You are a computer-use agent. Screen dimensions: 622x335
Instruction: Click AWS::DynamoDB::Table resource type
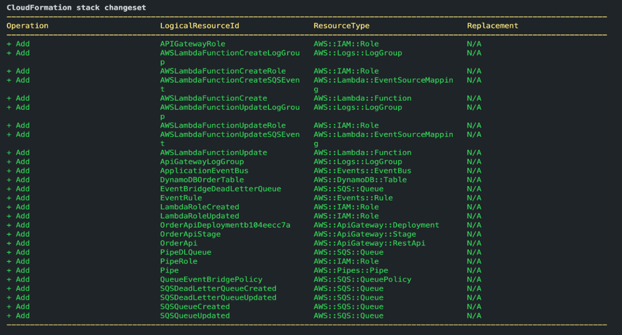click(360, 180)
